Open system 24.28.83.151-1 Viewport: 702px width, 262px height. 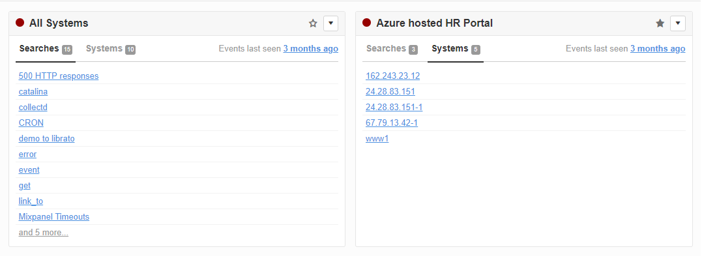click(394, 108)
